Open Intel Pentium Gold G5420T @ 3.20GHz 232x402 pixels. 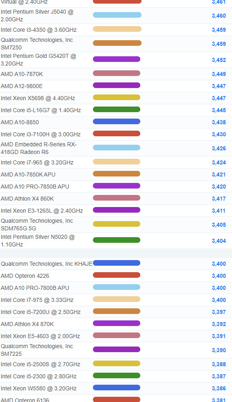point(39,60)
